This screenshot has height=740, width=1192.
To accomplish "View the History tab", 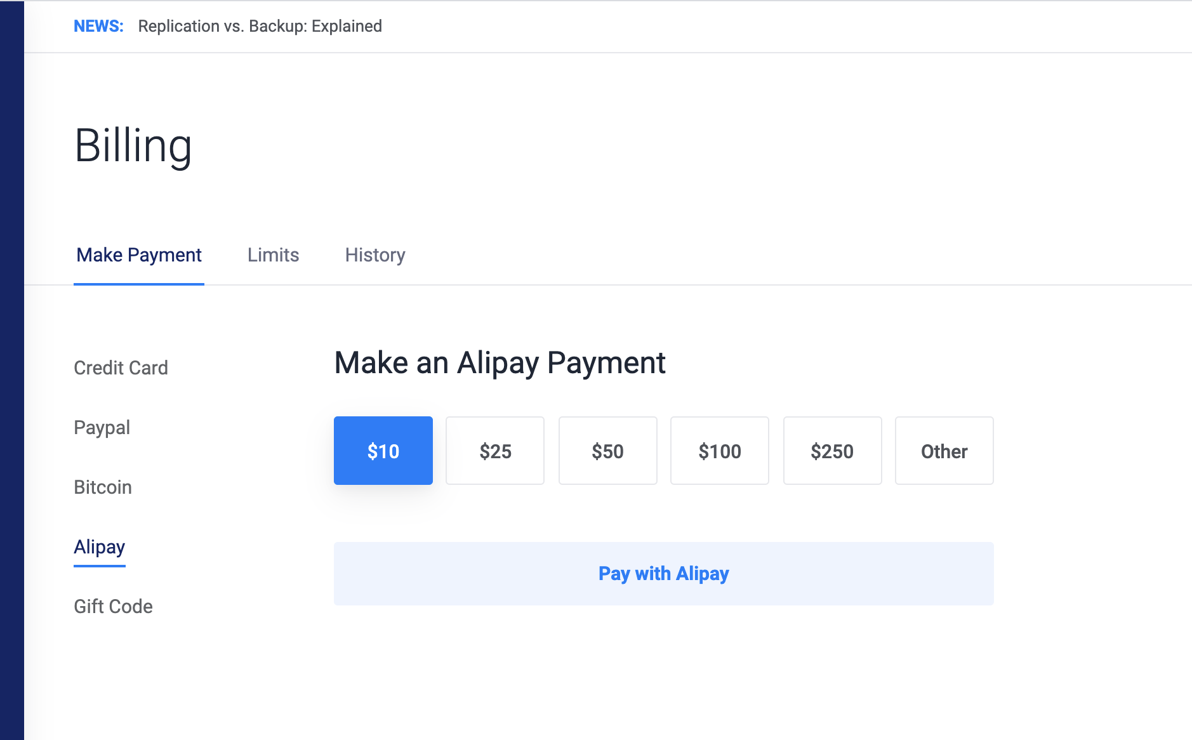I will tap(375, 255).
